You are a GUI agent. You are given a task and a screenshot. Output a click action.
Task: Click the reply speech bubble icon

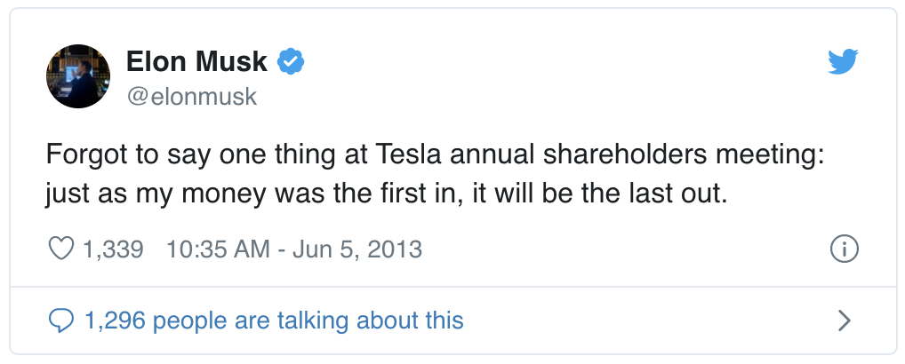point(60,320)
